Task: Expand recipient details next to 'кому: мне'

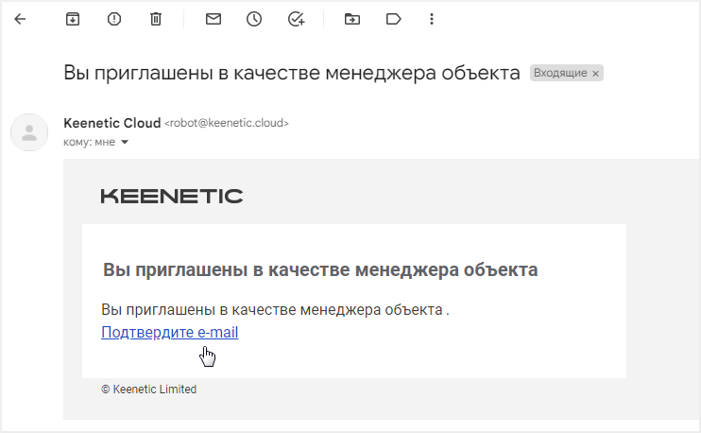Action: coord(124,143)
